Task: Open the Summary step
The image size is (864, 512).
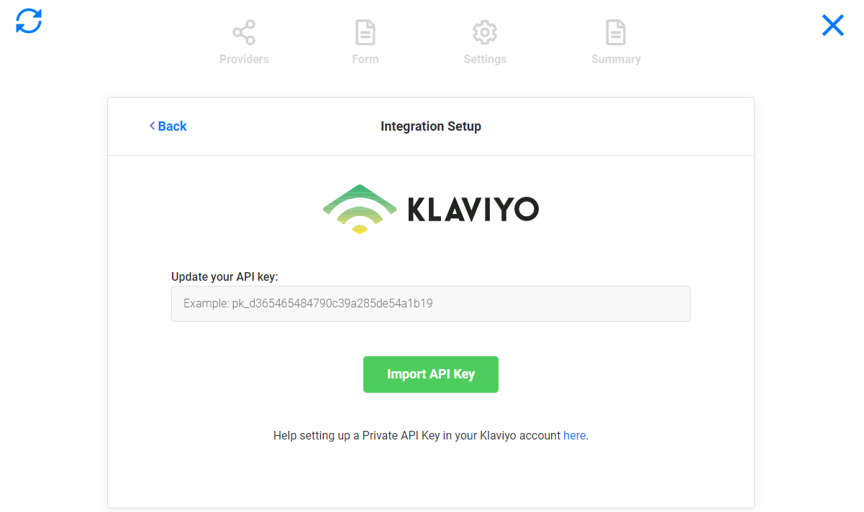Action: click(615, 59)
